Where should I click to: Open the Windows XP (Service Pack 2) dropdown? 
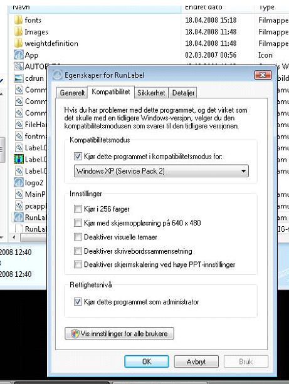pyautogui.click(x=161, y=171)
